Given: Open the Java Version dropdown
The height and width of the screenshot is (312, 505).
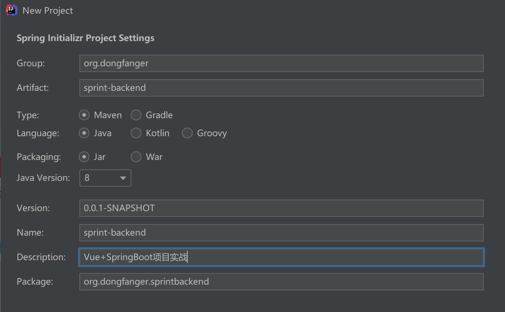Looking at the screenshot, I should coord(105,178).
